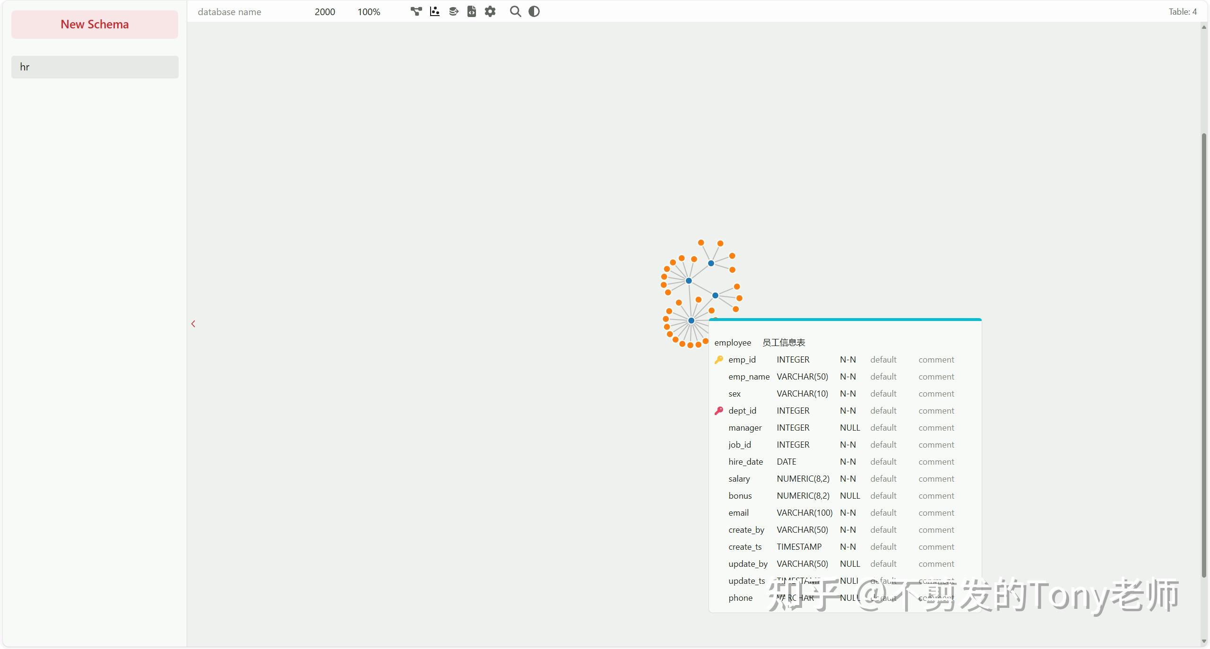Click the New Schema button
Image resolution: width=1210 pixels, height=649 pixels.
coord(95,25)
